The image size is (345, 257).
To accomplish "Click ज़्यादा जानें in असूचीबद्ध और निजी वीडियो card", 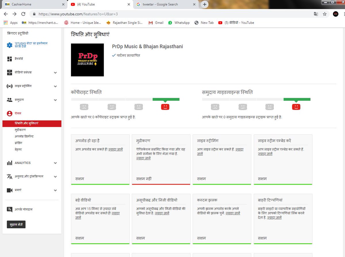I will [x=162, y=213].
